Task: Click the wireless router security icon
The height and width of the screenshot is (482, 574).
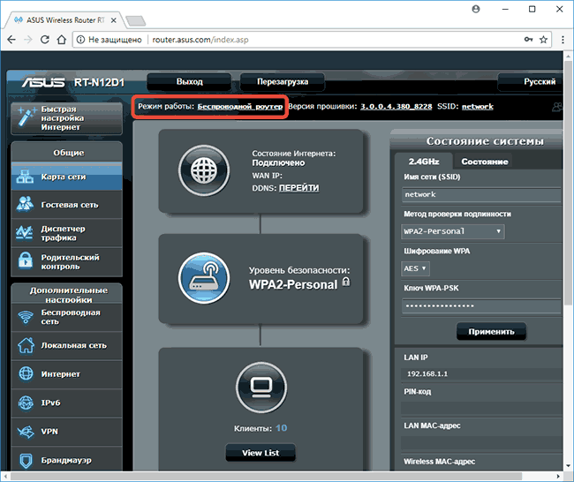Action: click(204, 278)
